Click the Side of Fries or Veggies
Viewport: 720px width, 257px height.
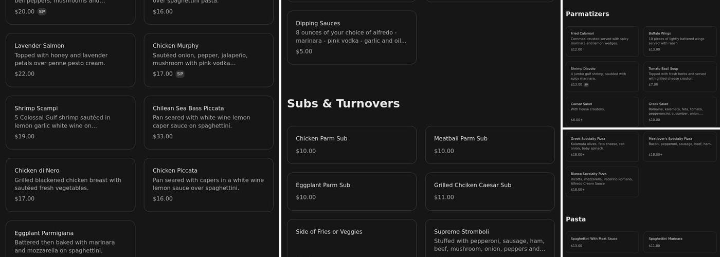[351, 238]
